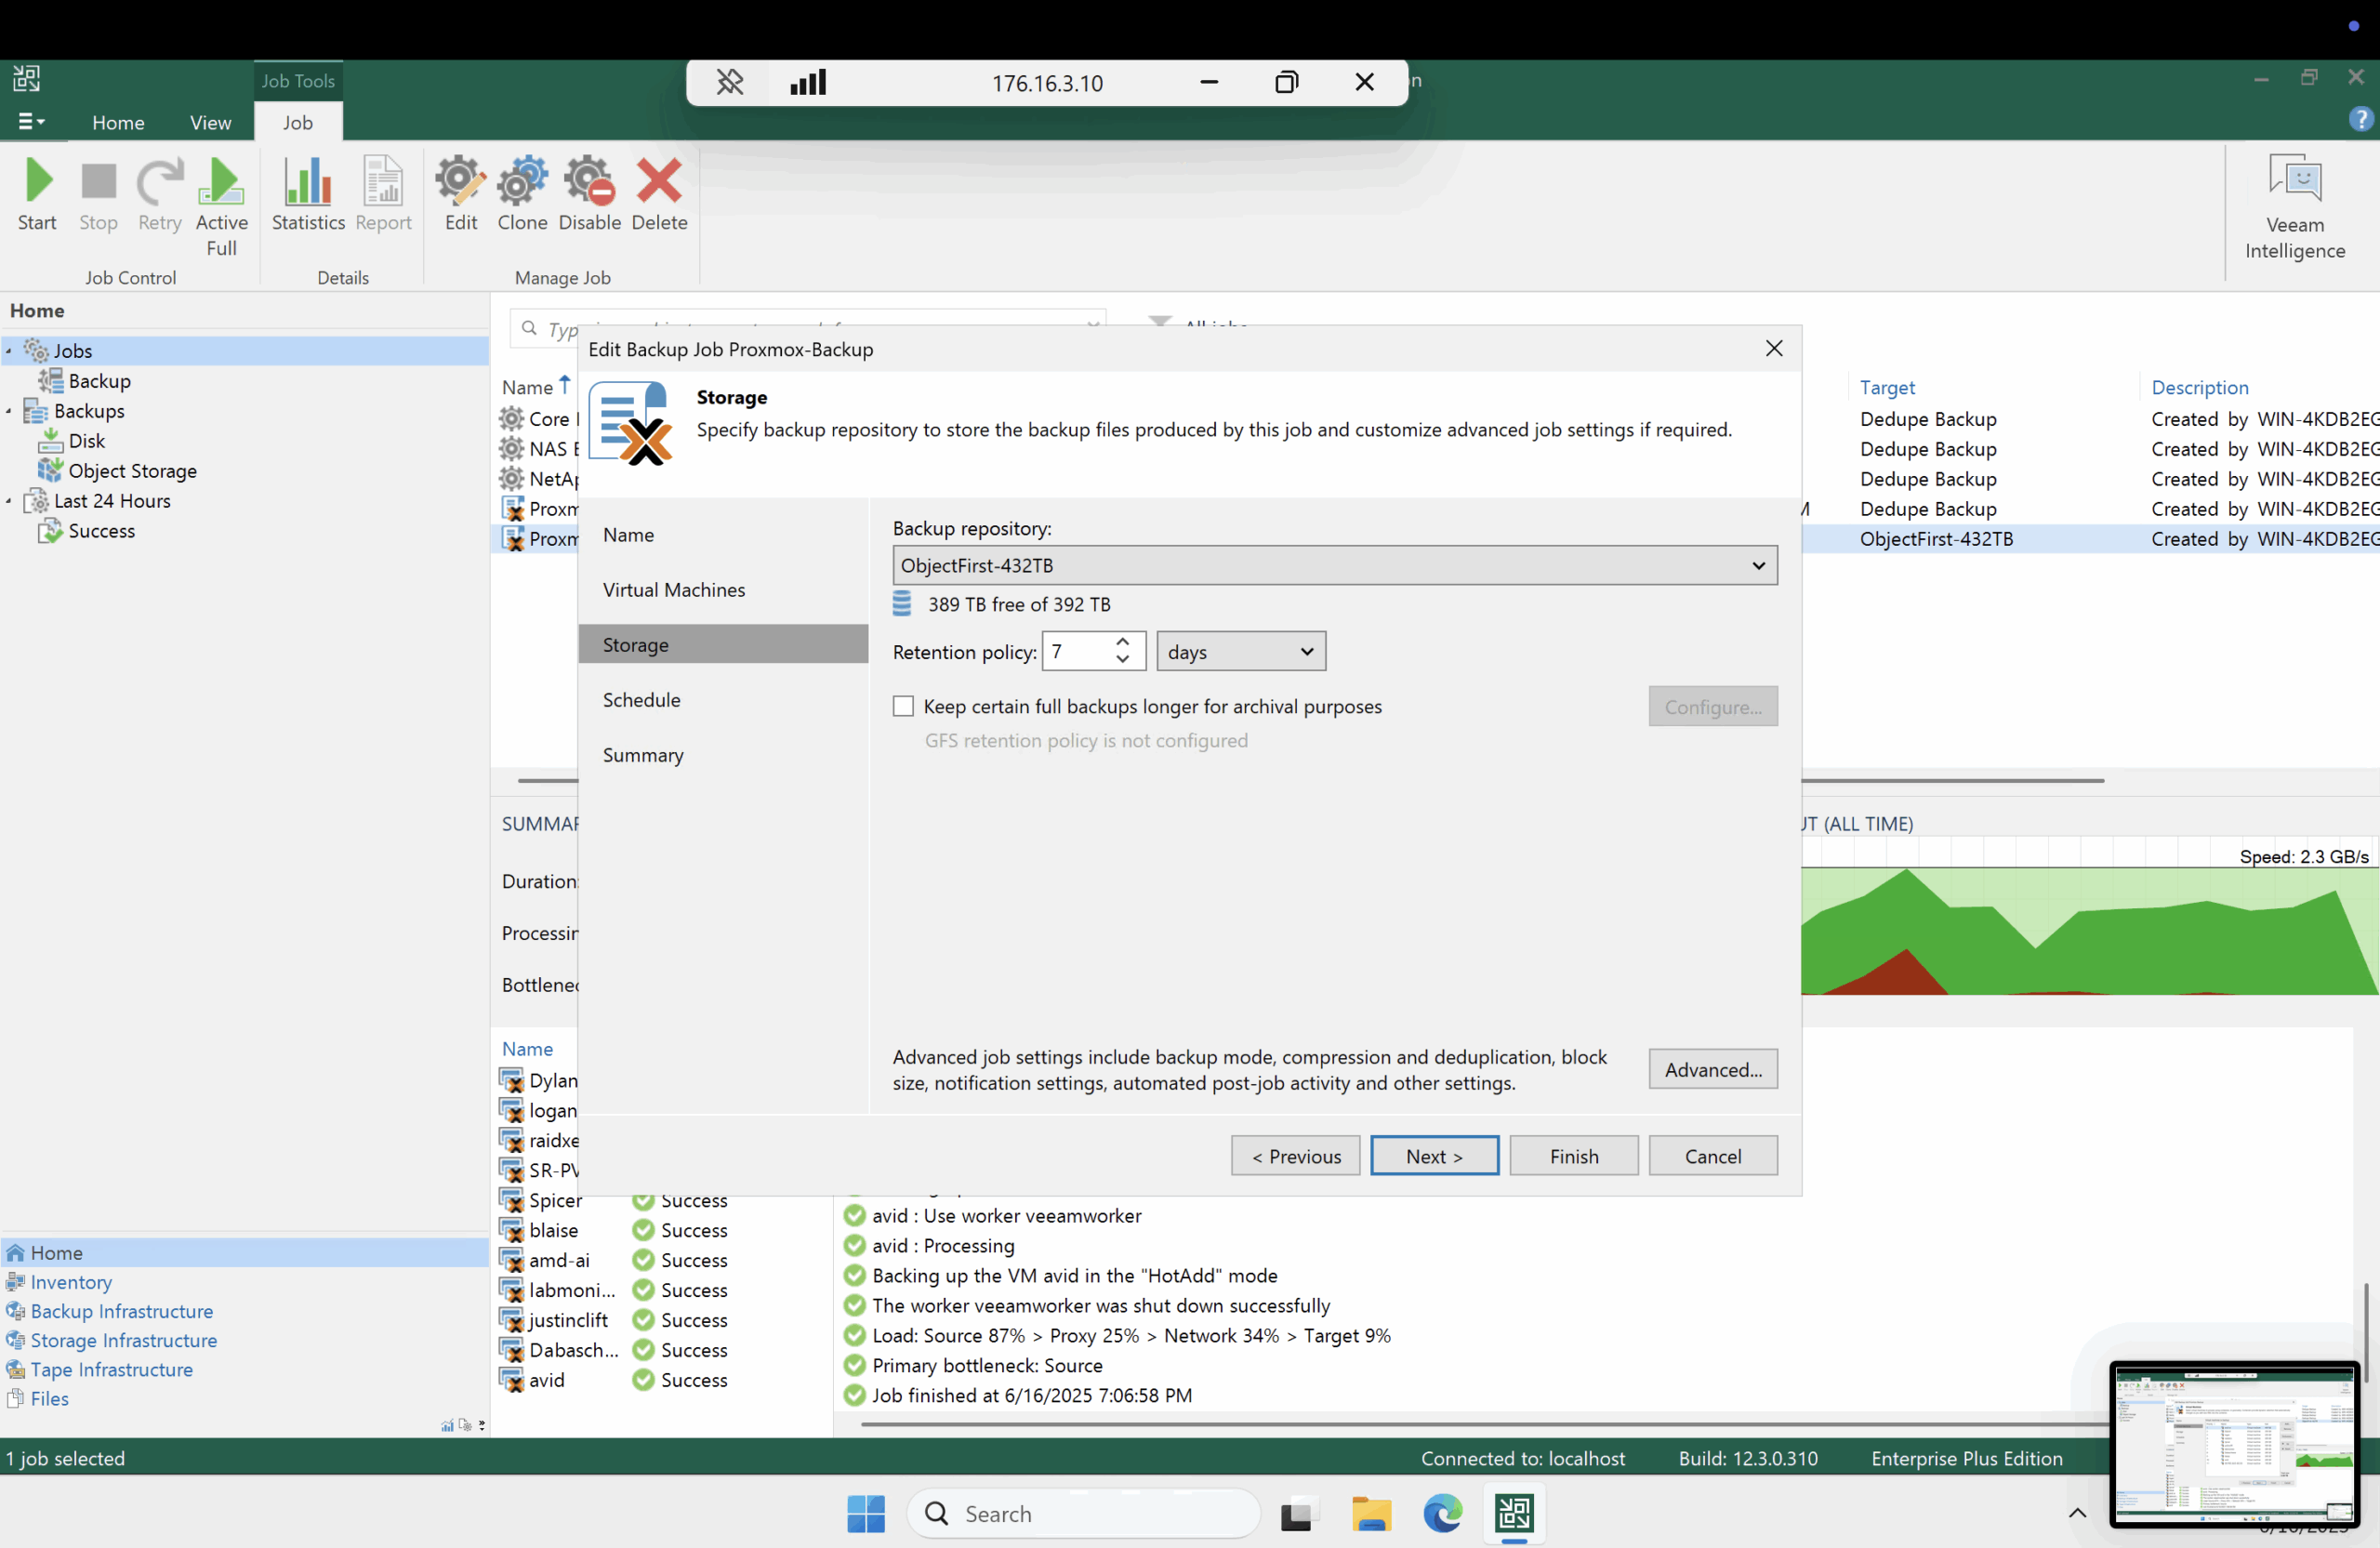Open Veeam Intelligence assistant

point(2294,207)
